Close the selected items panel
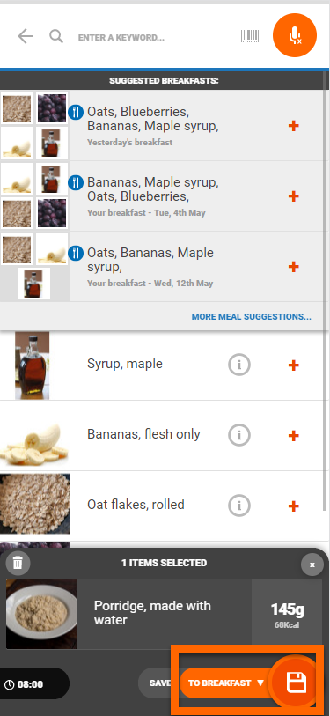This screenshot has width=330, height=716. 312,565
